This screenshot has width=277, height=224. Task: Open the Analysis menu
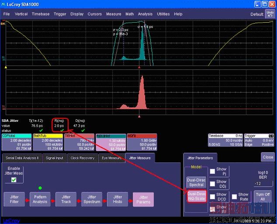point(145,14)
